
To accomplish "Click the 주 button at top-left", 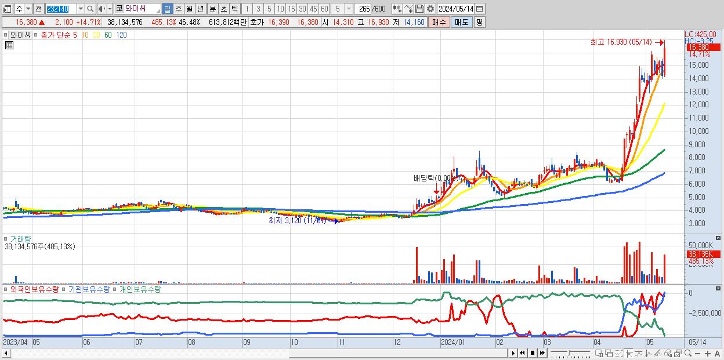I will (19, 9).
